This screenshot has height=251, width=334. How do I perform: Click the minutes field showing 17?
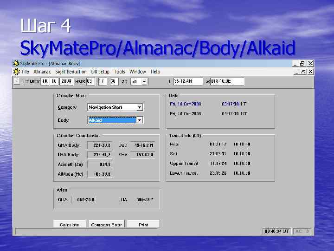coord(103,81)
